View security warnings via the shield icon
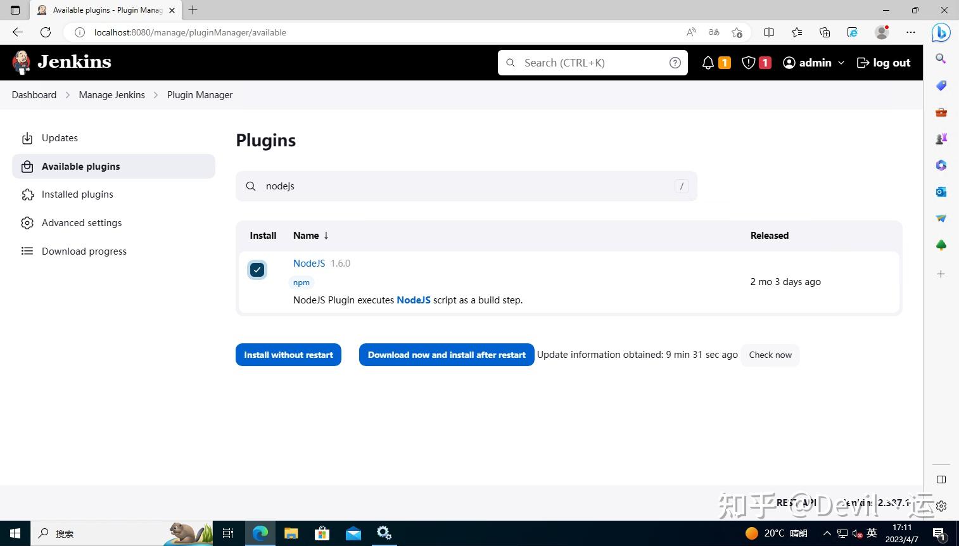Viewport: 959px width, 546px height. coord(748,62)
